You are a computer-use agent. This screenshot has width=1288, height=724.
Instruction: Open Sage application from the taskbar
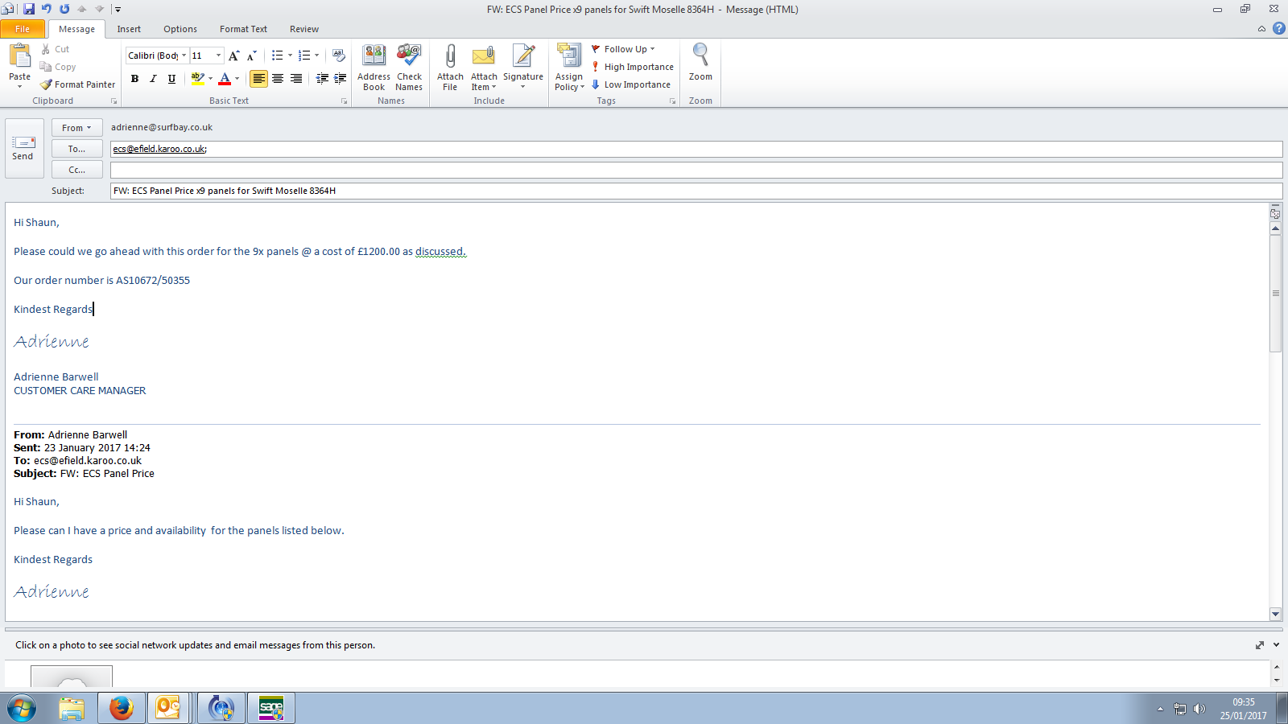pyautogui.click(x=271, y=708)
